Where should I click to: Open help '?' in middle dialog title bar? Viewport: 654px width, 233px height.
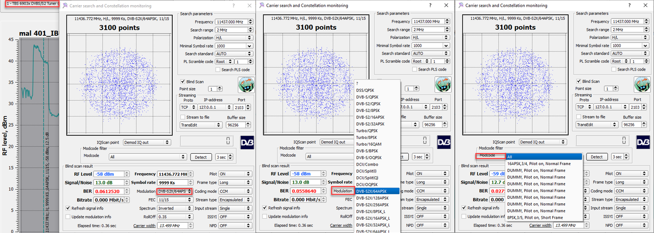[x=430, y=6]
